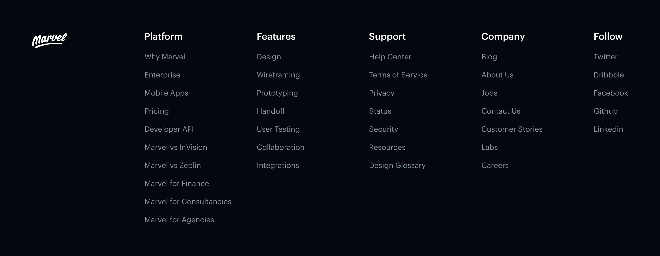View User Testing details
This screenshot has width=660, height=256.
point(278,129)
